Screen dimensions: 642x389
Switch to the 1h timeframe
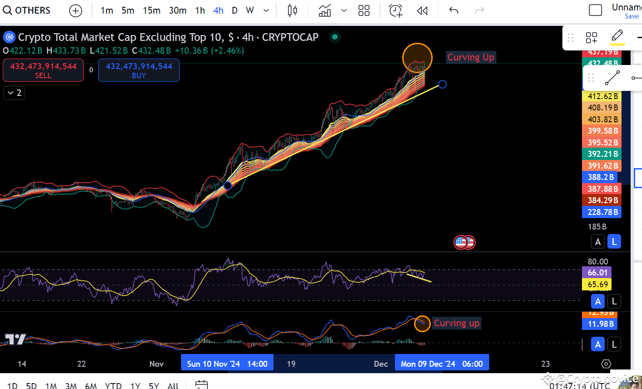click(200, 10)
